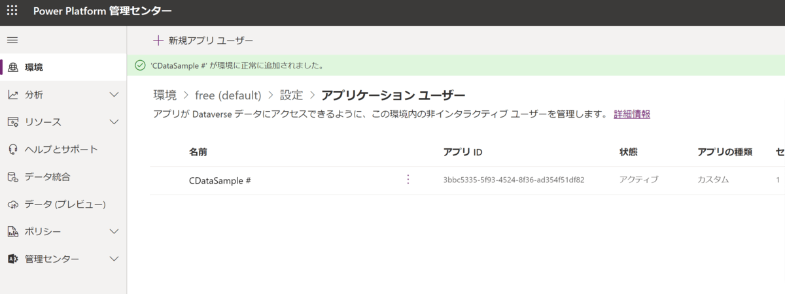Viewport: 785px width, 294px height.
Task: Click the 管理センター admin icon
Action: coord(12,259)
